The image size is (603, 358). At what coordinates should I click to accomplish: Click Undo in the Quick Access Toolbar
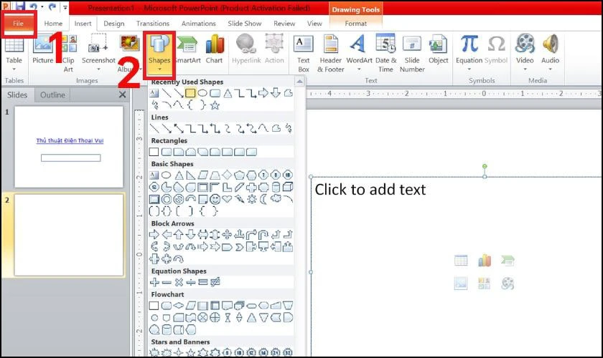point(34,6)
